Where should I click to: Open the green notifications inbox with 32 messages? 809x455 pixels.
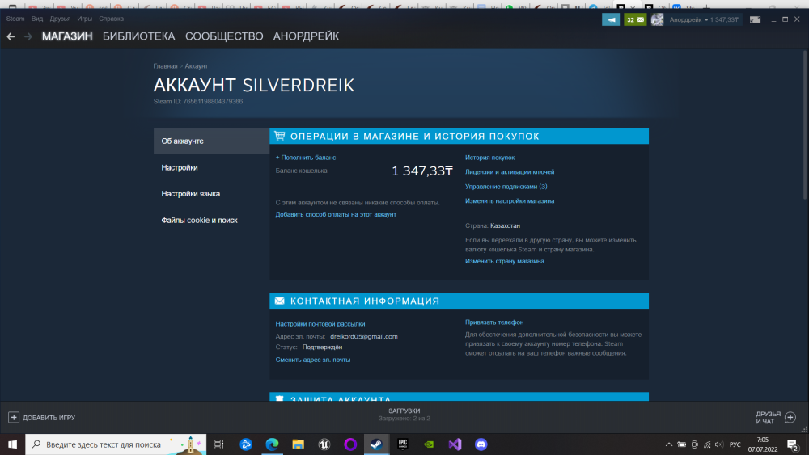pos(635,19)
